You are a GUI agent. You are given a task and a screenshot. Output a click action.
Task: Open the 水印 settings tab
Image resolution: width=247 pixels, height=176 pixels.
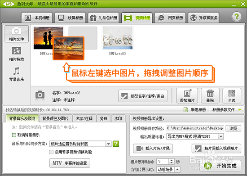(x=118, y=118)
